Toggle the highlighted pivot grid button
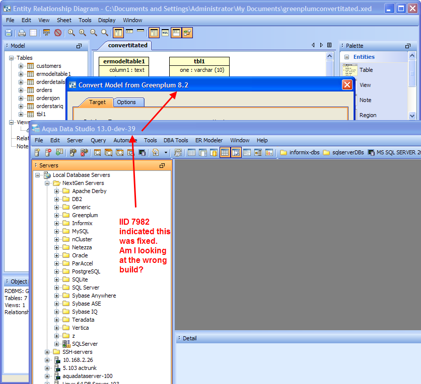The height and width of the screenshot is (384, 421). click(x=236, y=152)
